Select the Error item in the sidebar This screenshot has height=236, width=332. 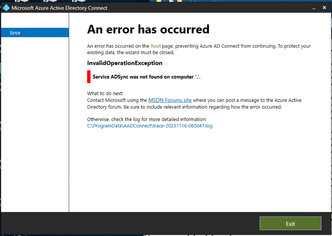(x=35, y=33)
